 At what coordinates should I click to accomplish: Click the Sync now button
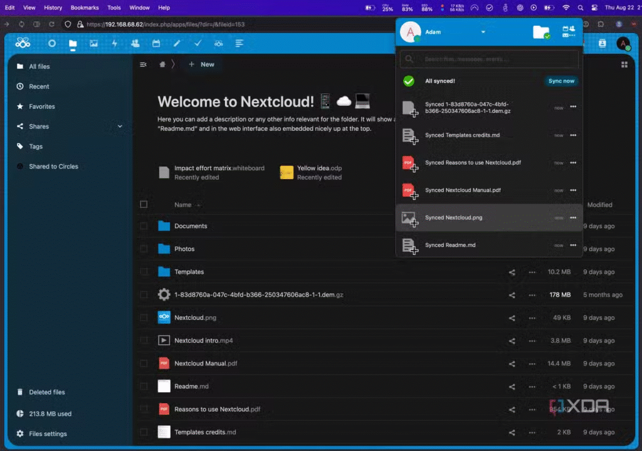click(x=561, y=81)
